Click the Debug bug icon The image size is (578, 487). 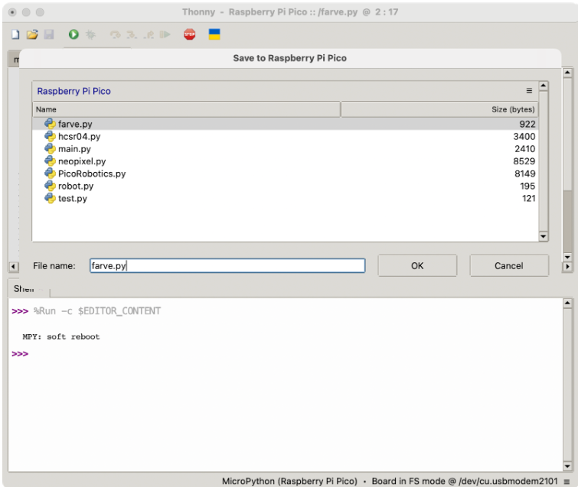tap(90, 34)
